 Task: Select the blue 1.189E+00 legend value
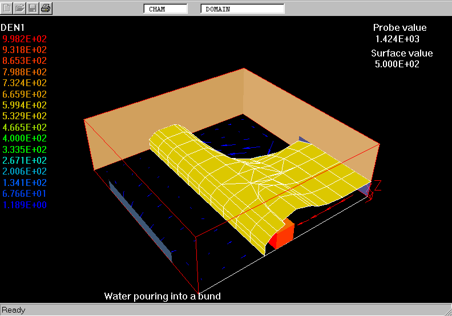(x=25, y=205)
